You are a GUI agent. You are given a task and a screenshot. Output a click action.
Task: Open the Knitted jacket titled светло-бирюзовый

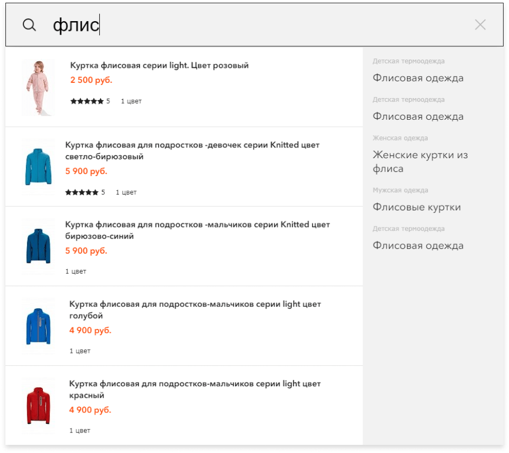[192, 151]
